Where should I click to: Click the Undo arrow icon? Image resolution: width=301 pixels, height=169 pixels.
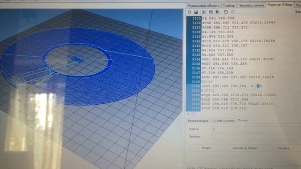coord(226,12)
